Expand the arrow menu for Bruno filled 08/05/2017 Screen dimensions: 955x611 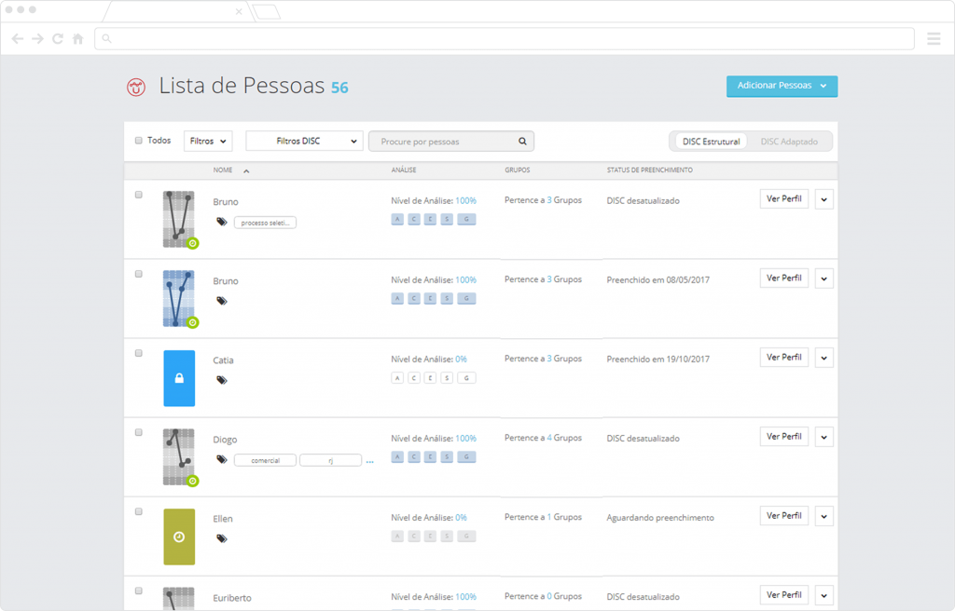824,278
